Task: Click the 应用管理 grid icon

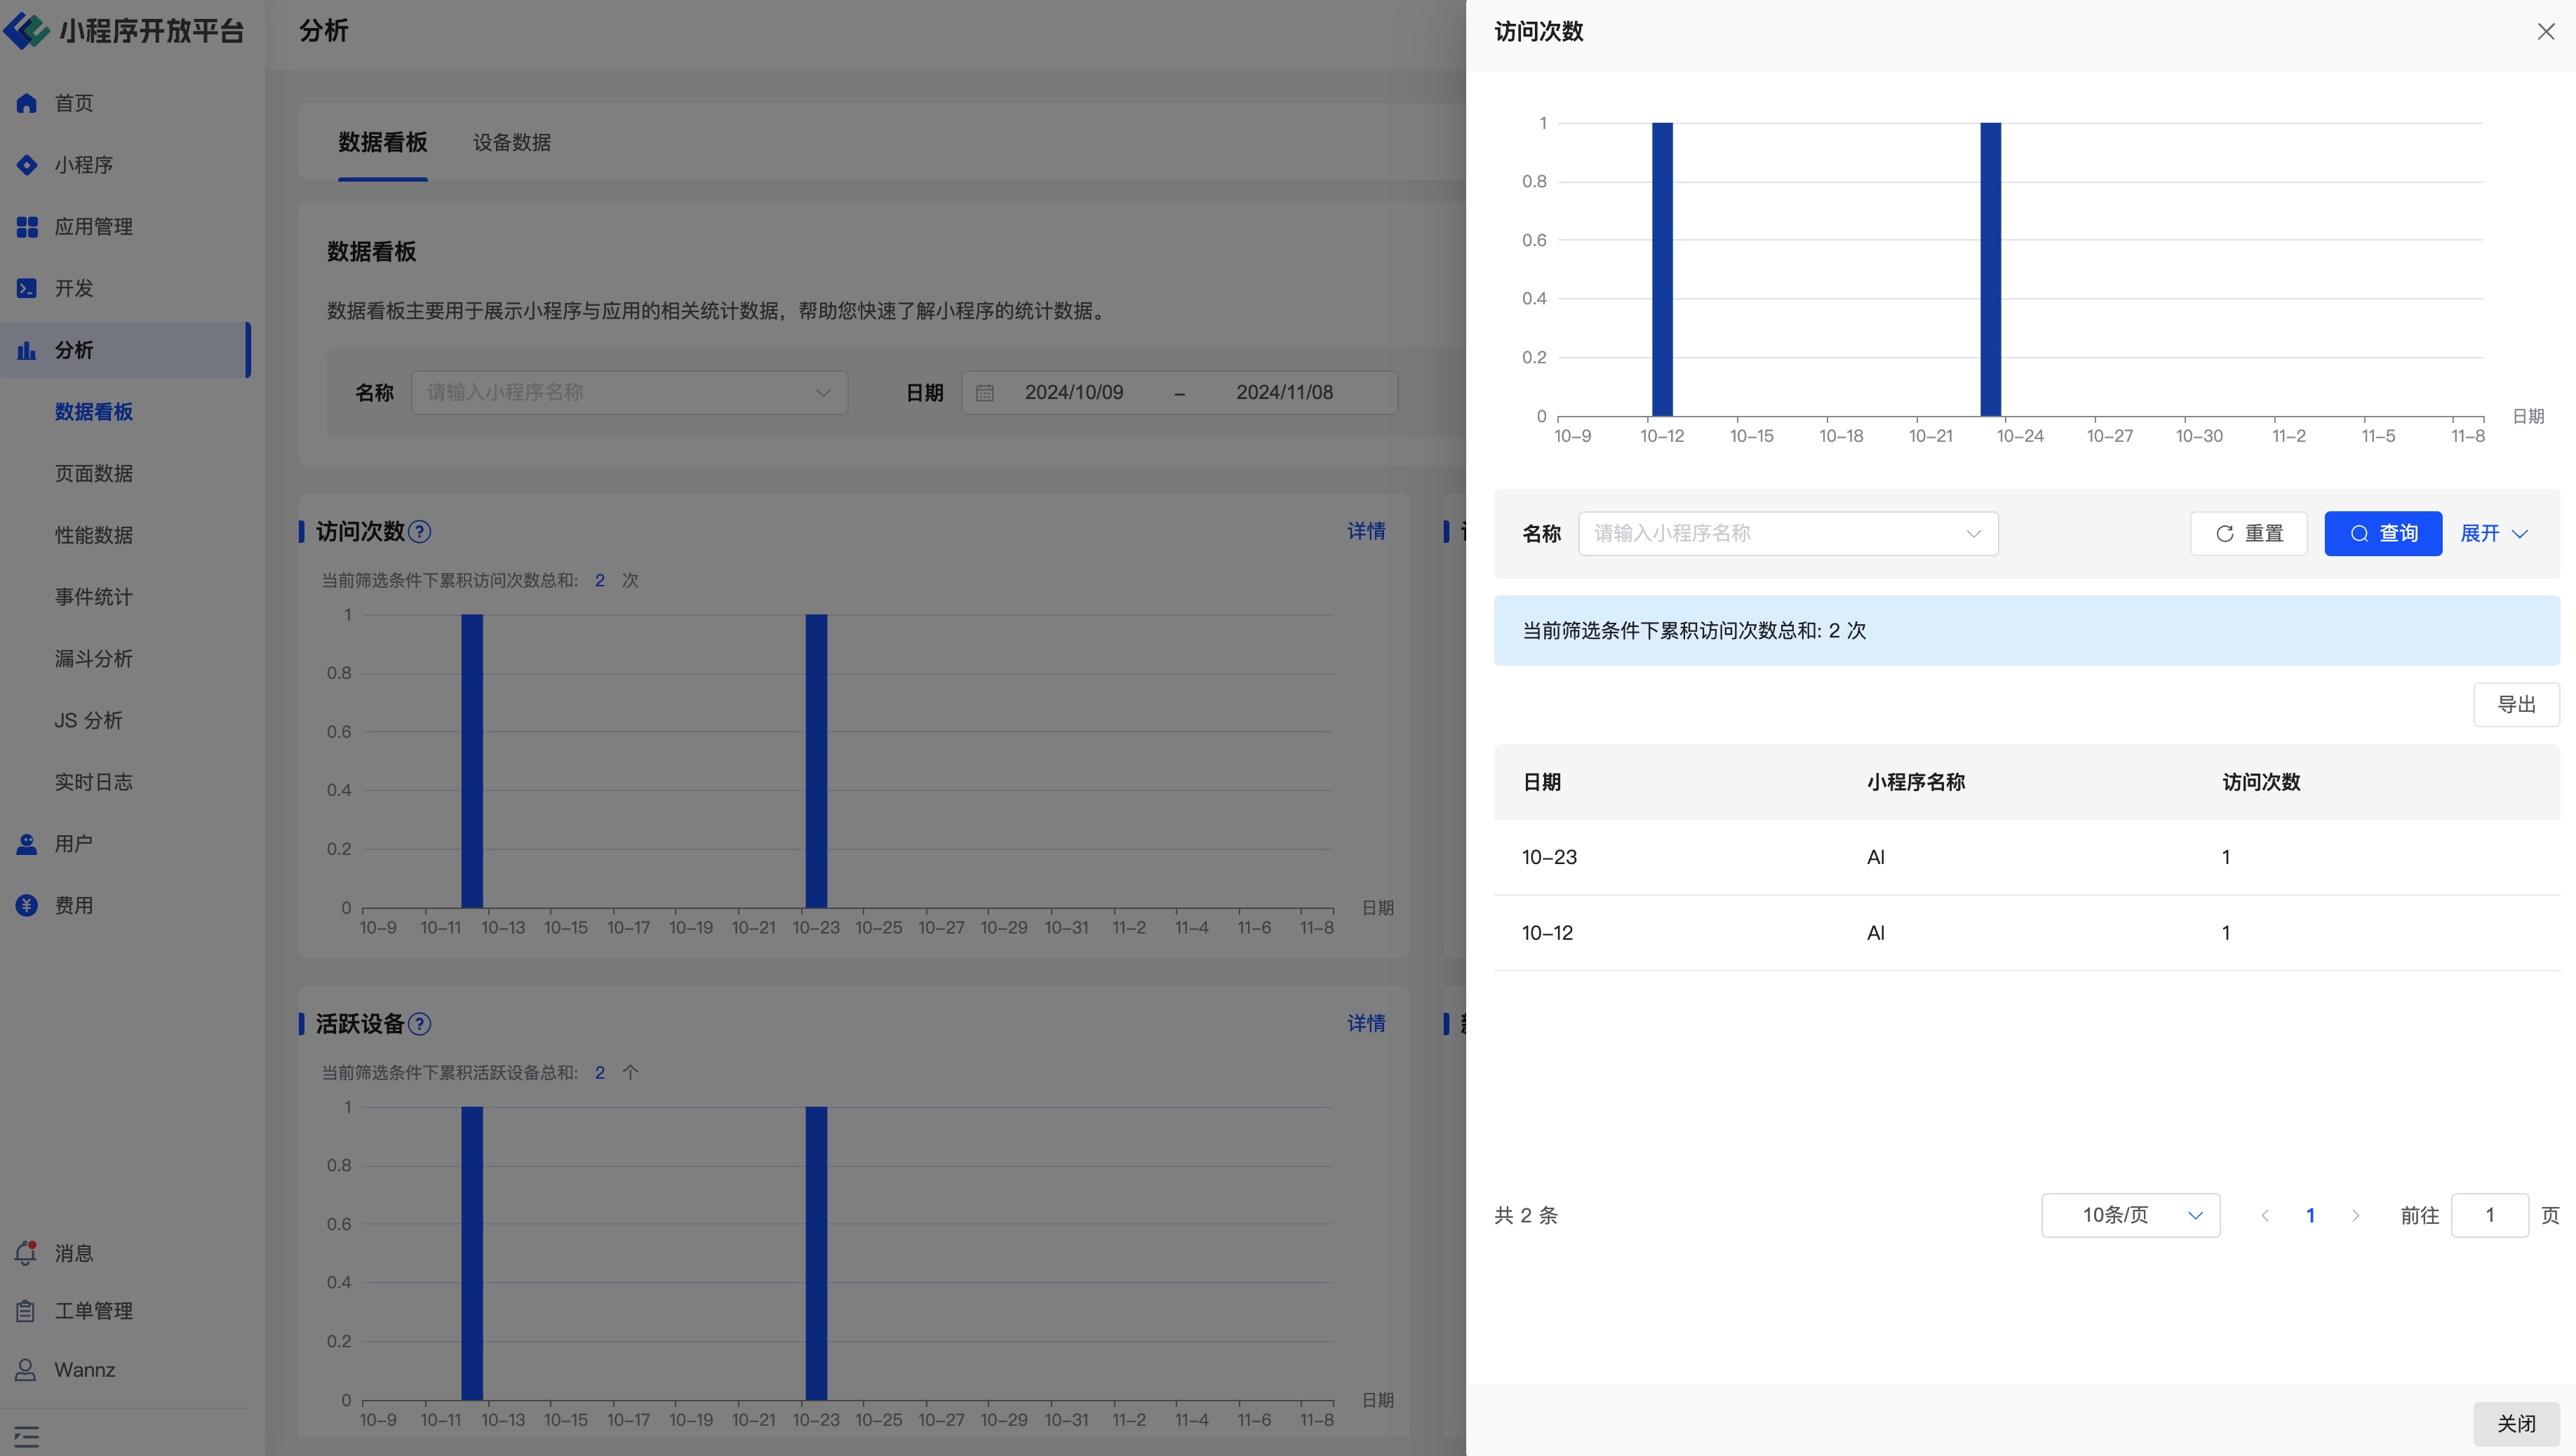Action: point(27,227)
